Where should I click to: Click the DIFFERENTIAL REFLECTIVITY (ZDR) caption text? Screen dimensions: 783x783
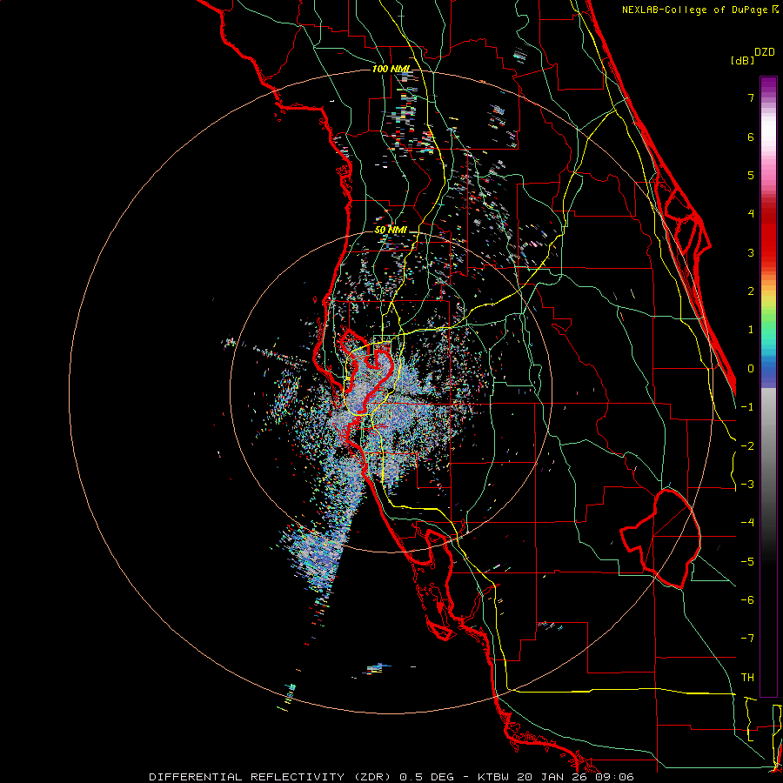[x=271, y=777]
